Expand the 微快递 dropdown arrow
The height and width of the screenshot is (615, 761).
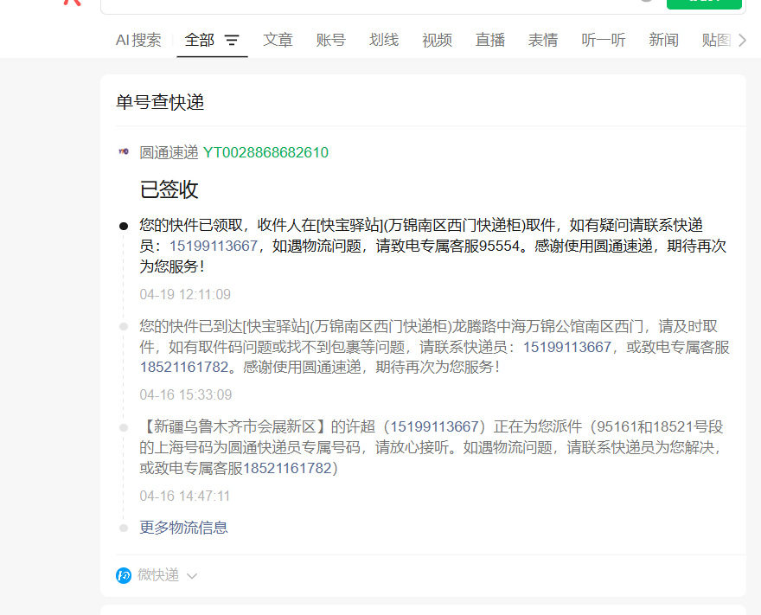coord(192,576)
